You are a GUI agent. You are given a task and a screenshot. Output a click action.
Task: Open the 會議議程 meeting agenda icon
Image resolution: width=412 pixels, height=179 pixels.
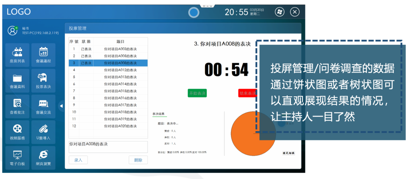tap(43, 54)
